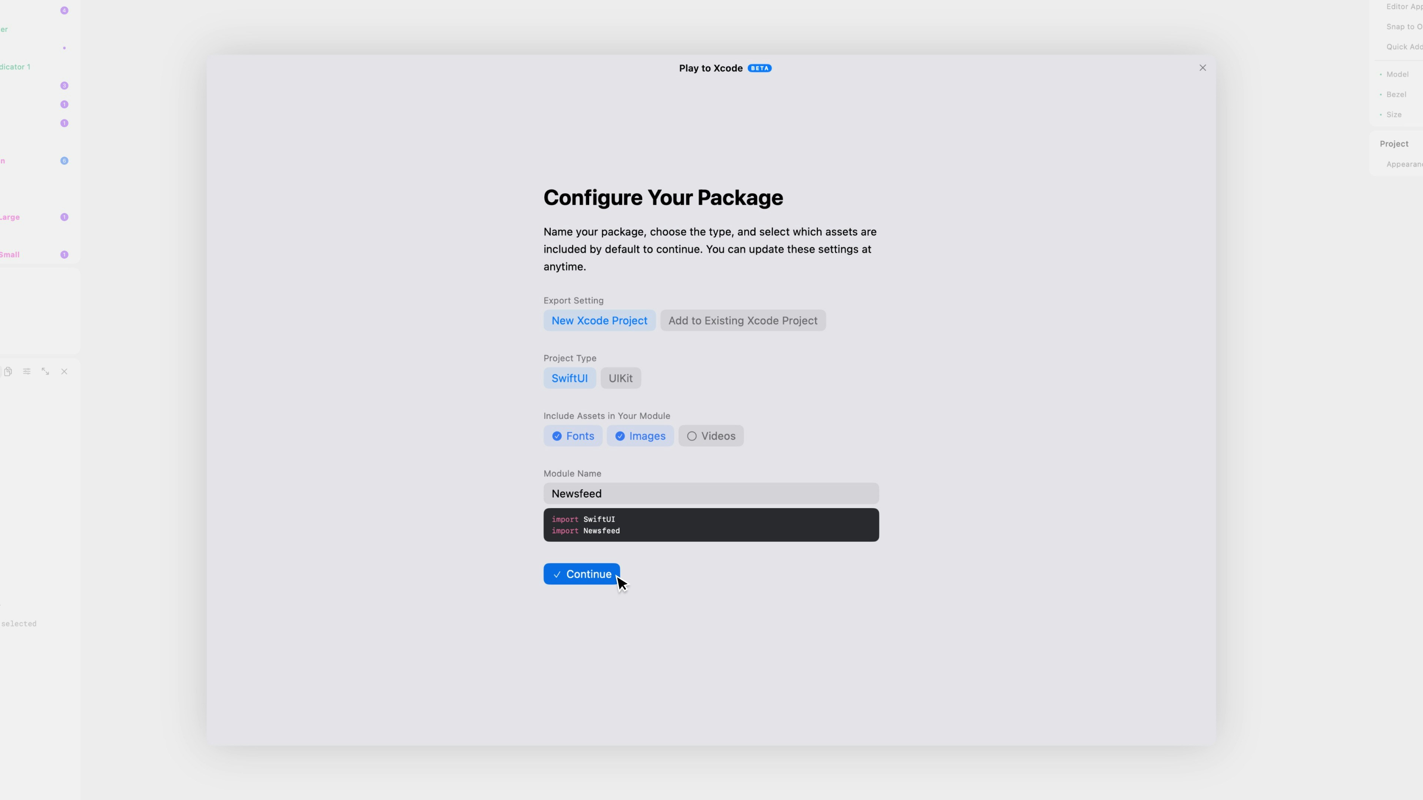Click the import code preview block

point(710,525)
